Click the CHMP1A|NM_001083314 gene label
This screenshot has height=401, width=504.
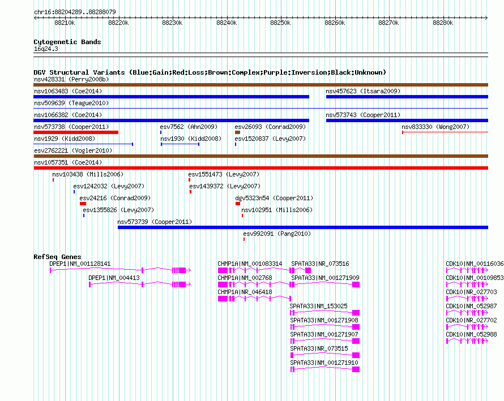click(250, 264)
